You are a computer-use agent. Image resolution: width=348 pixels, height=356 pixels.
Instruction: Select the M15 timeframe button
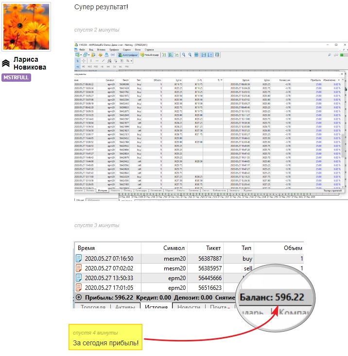90,67
